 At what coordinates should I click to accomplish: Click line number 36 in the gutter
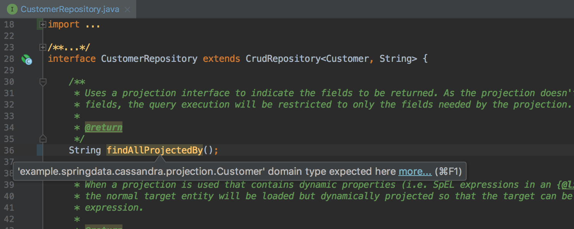point(9,150)
